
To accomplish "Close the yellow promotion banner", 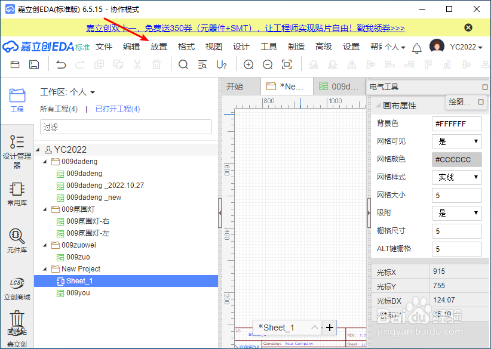I will pyautogui.click(x=468, y=28).
